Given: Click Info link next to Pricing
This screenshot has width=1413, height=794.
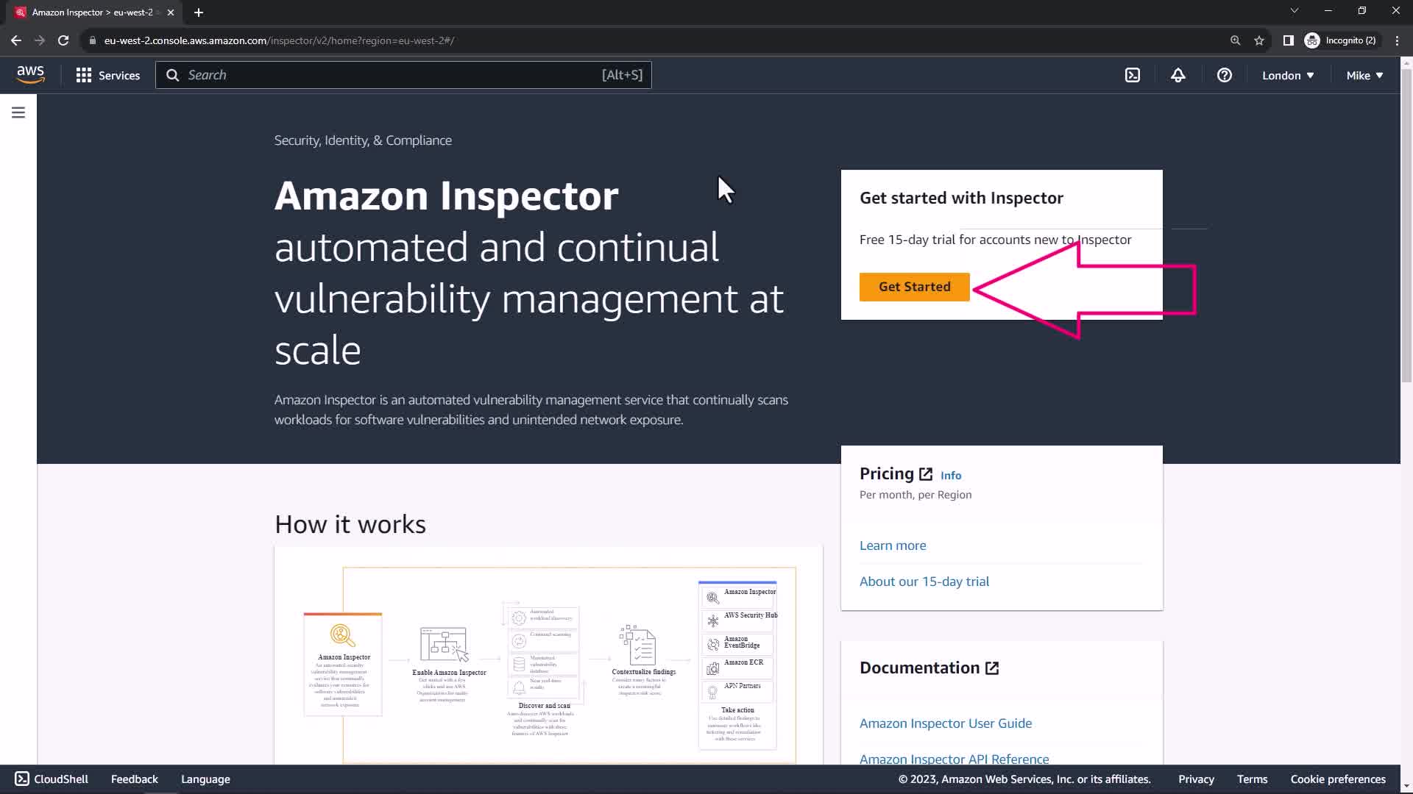Looking at the screenshot, I should tap(951, 476).
